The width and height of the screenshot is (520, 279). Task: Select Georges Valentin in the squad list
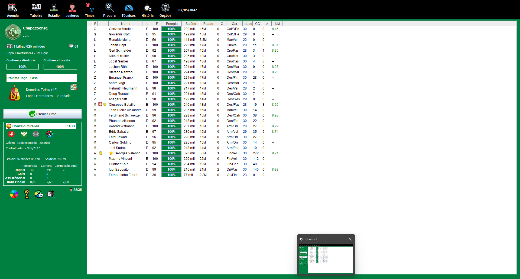(127, 153)
